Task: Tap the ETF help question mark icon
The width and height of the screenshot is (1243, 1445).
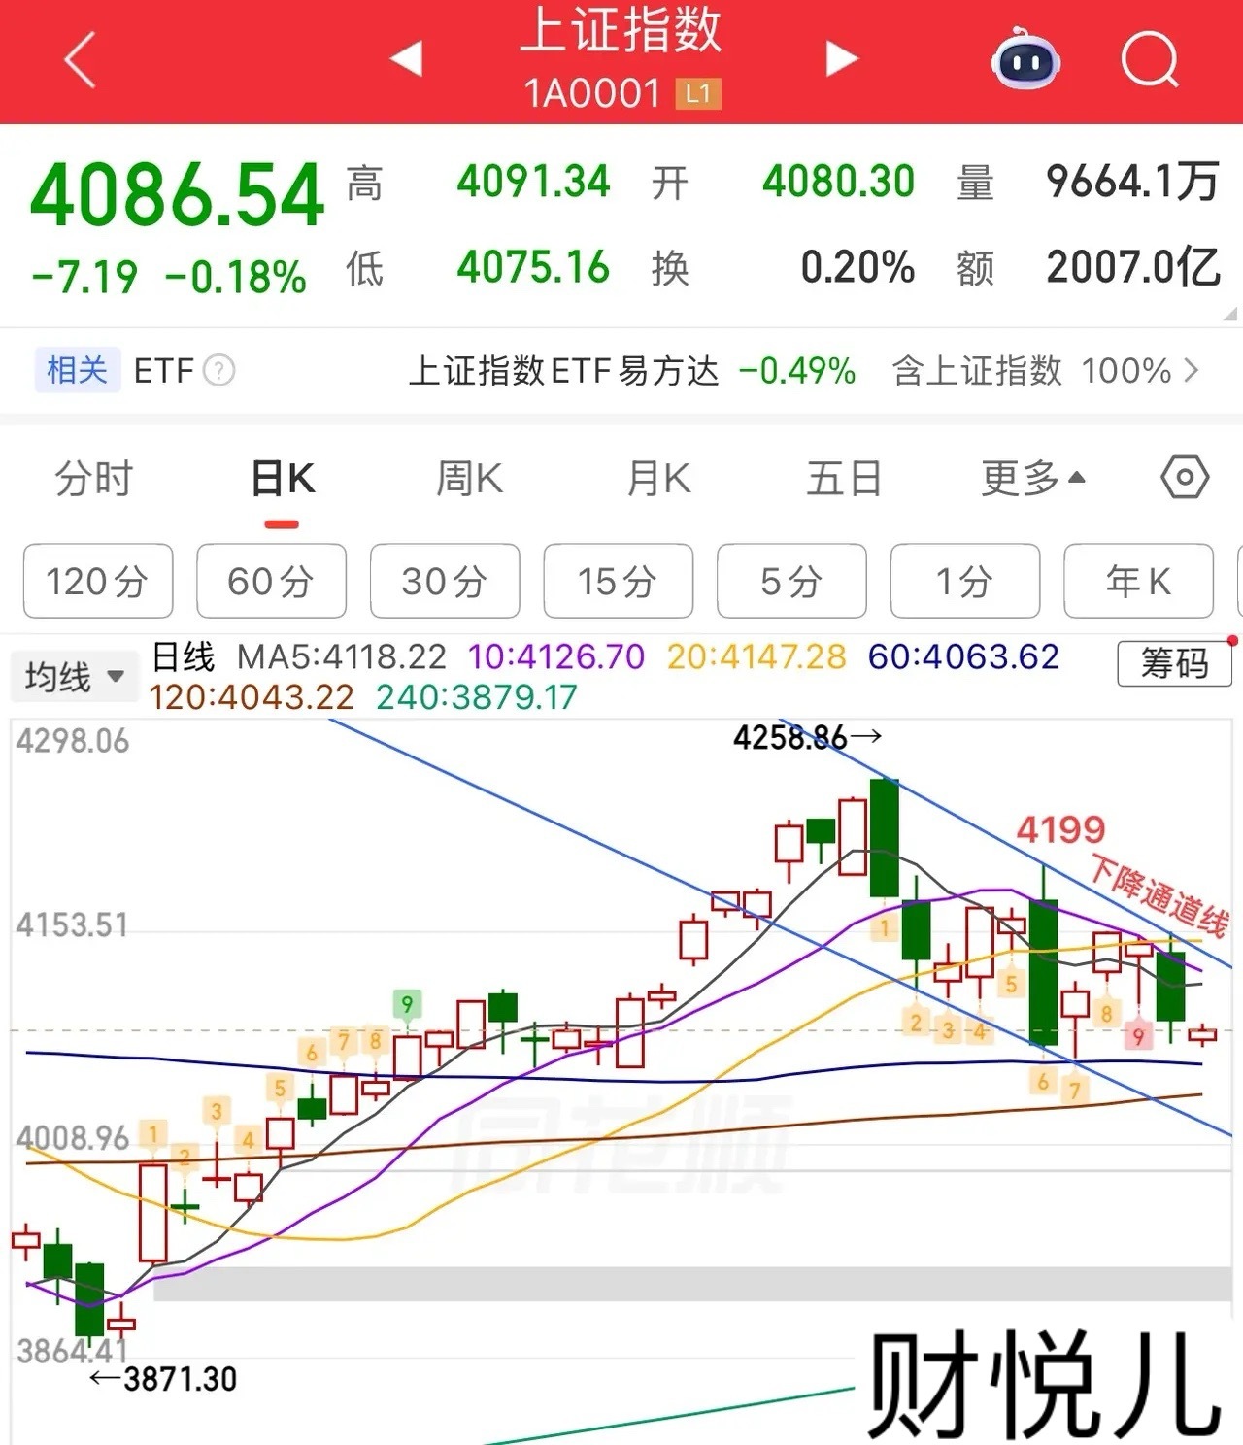Action: coord(219,371)
